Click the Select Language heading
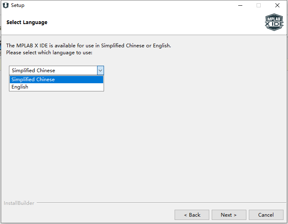This screenshot has width=288, height=224. [x=27, y=22]
